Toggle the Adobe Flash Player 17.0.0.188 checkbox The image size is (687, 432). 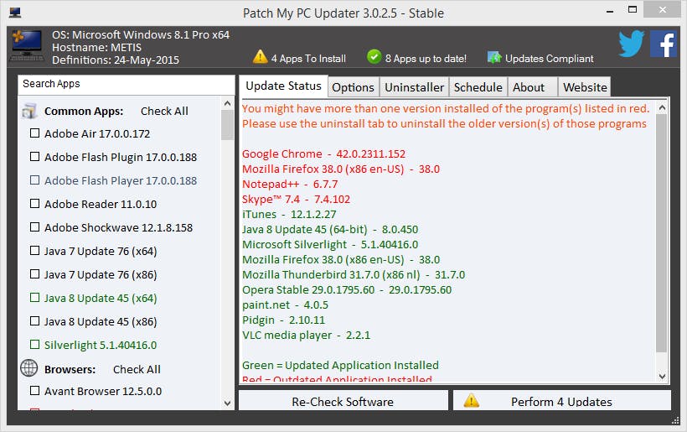point(34,180)
